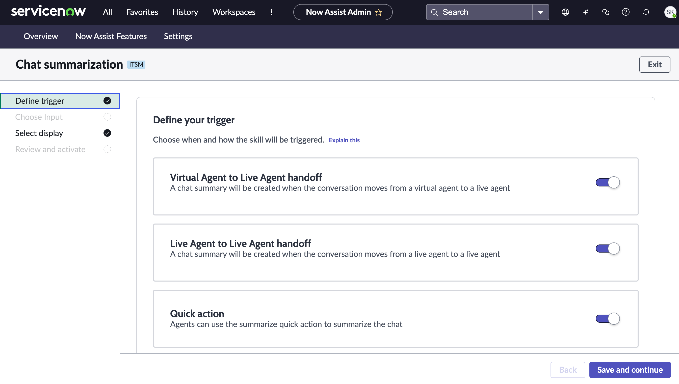Click the ServiceNow logo

click(48, 11)
